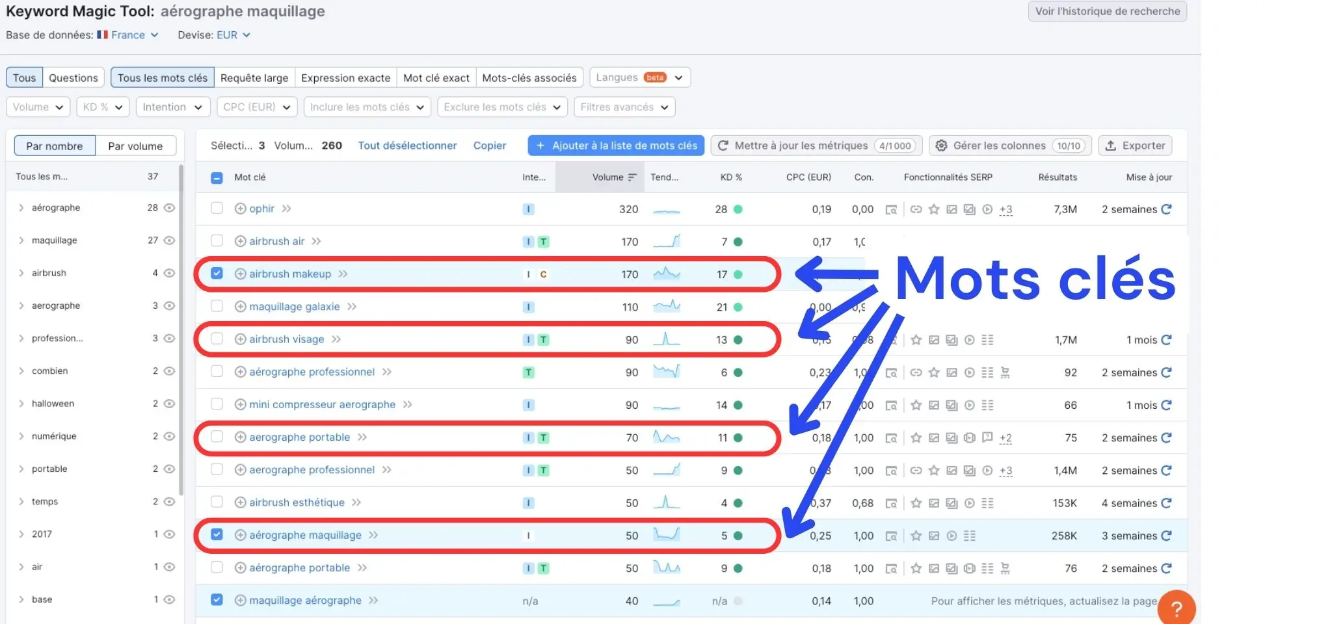
Task: Click Gérer les colonnes button
Action: pos(1009,146)
